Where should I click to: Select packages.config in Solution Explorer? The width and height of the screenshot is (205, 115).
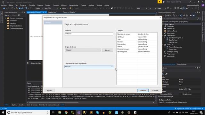[x=172, y=52]
